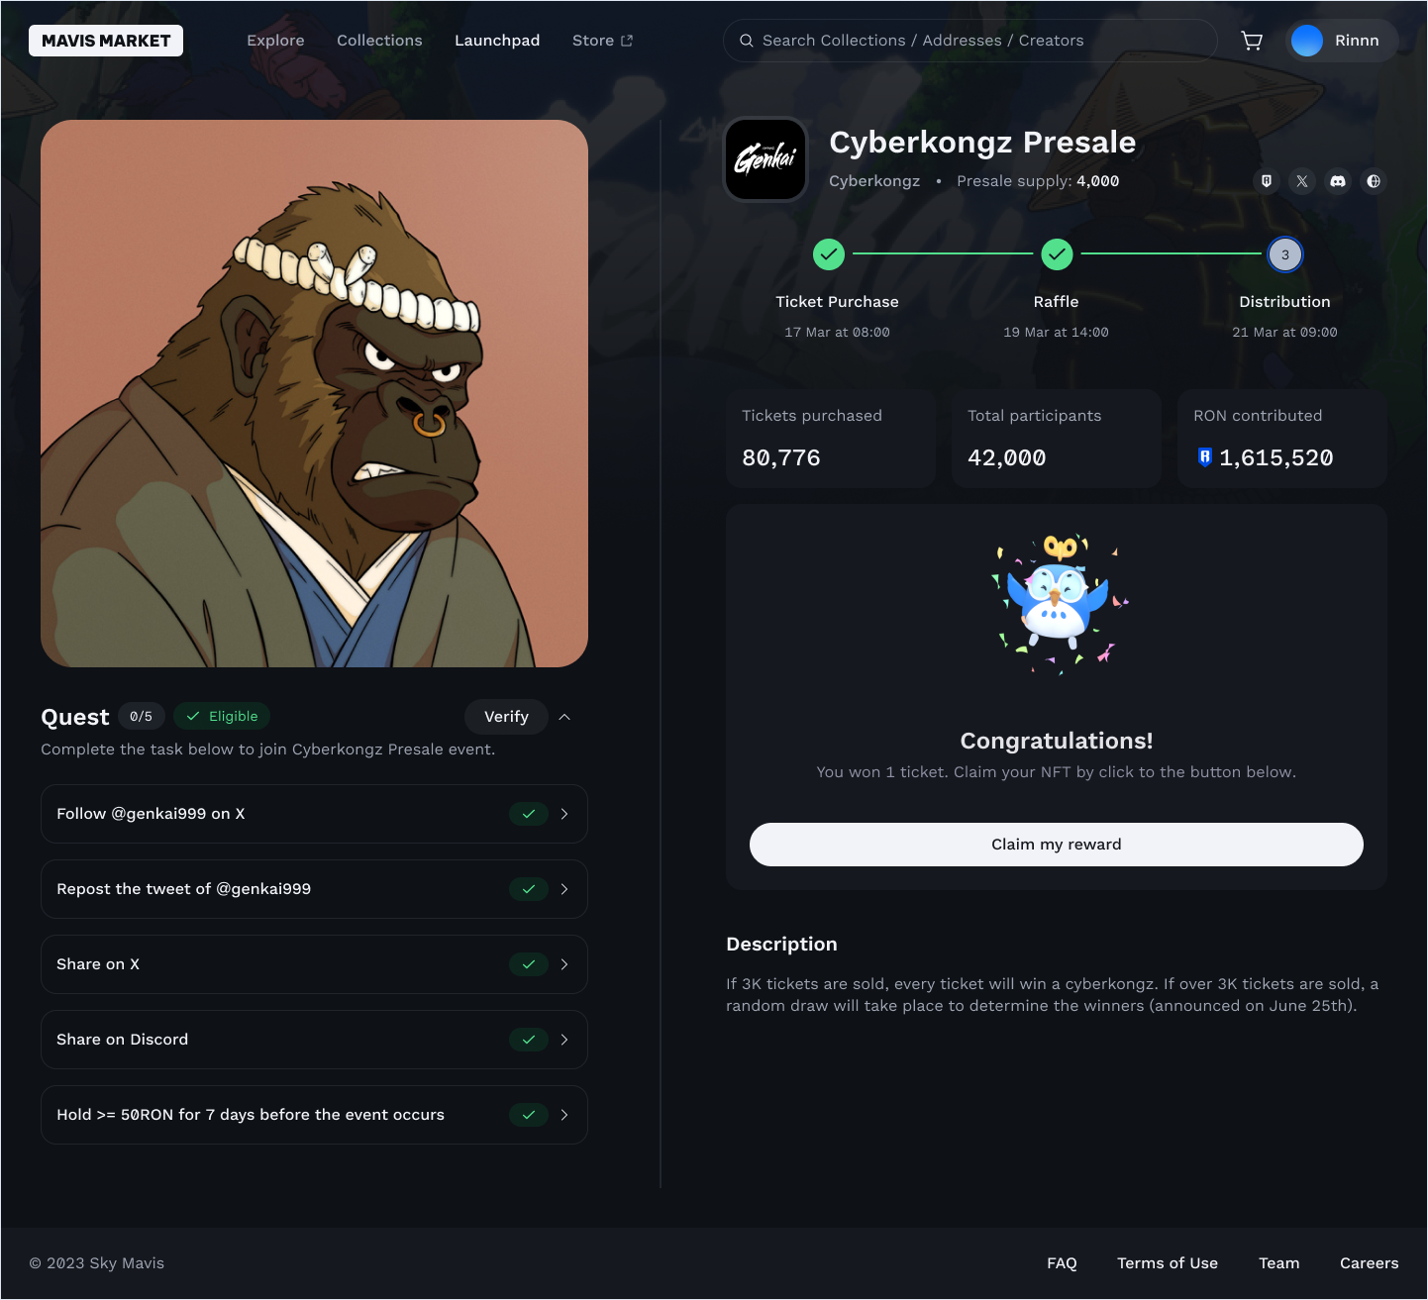The image size is (1428, 1300).
Task: Go to the Collections nav tab
Action: point(379,41)
